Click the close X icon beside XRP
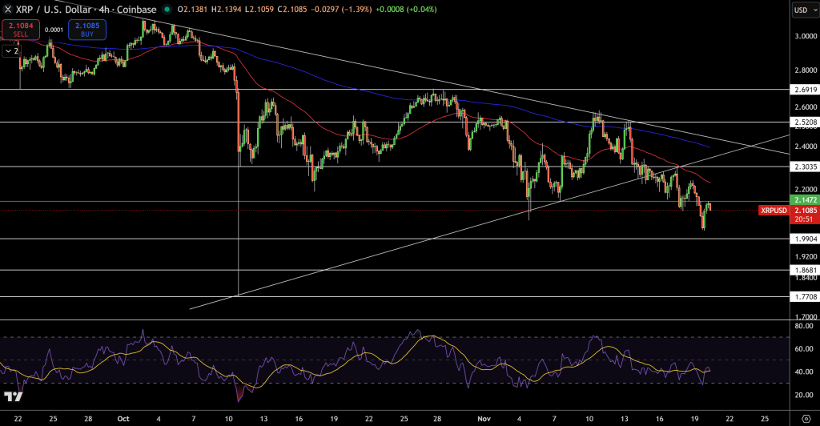The height and width of the screenshot is (426, 820). coord(7,10)
